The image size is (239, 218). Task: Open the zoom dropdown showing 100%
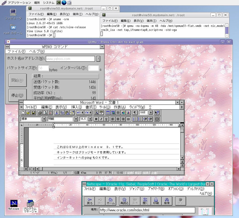click(151, 113)
